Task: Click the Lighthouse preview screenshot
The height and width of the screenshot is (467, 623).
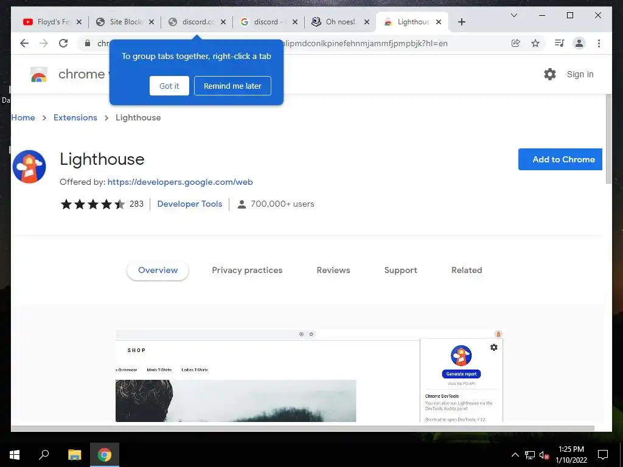Action: pyautogui.click(x=309, y=376)
